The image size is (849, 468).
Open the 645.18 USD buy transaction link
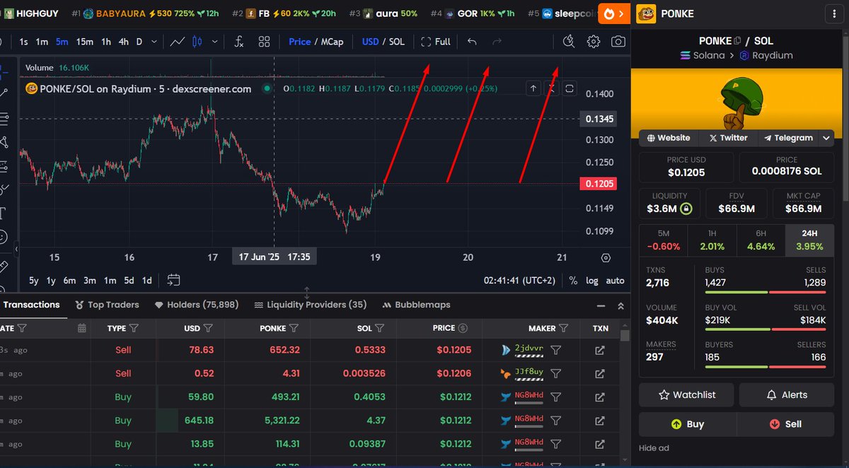tap(600, 421)
